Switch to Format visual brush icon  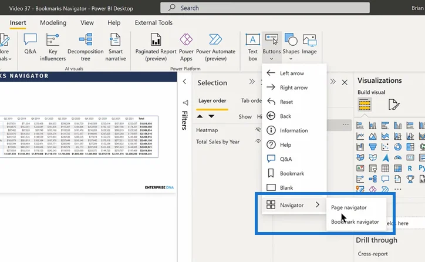tap(393, 105)
